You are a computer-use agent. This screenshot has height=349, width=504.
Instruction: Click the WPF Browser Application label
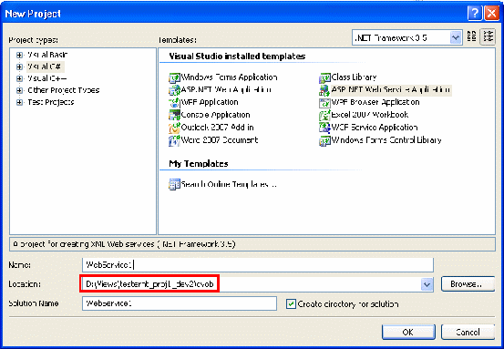coord(375,103)
